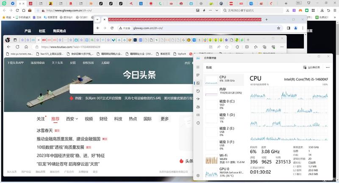This screenshot has width=339, height=183.
Task: Add new tab in Chrome window
Action: [267, 20]
